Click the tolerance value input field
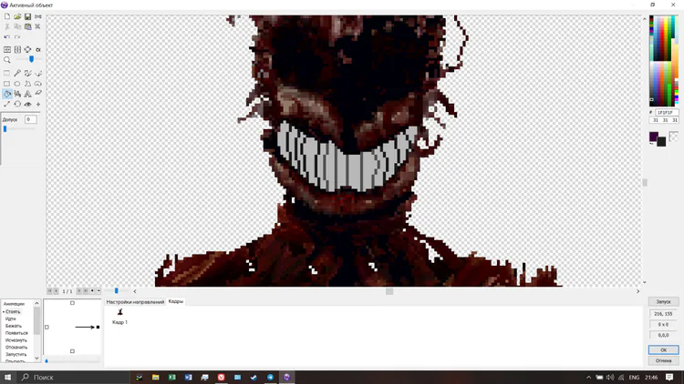This screenshot has width=684, height=384. [x=30, y=119]
